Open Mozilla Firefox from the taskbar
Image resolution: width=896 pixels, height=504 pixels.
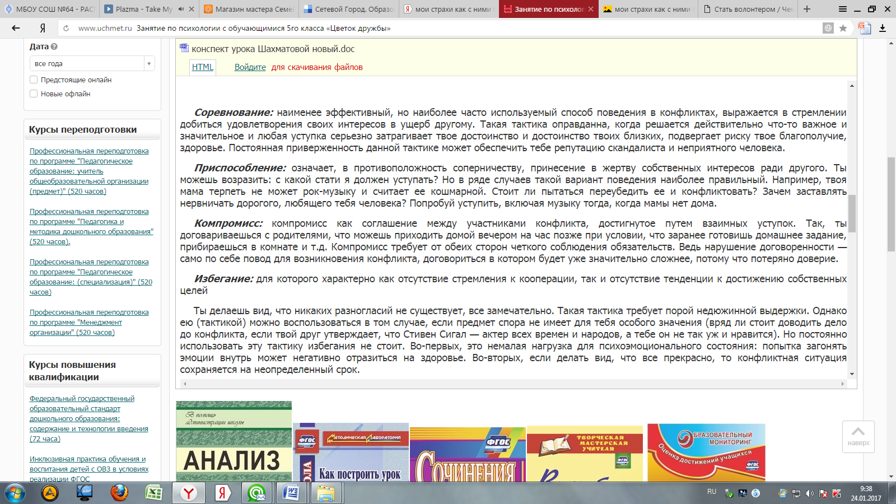pyautogui.click(x=119, y=493)
